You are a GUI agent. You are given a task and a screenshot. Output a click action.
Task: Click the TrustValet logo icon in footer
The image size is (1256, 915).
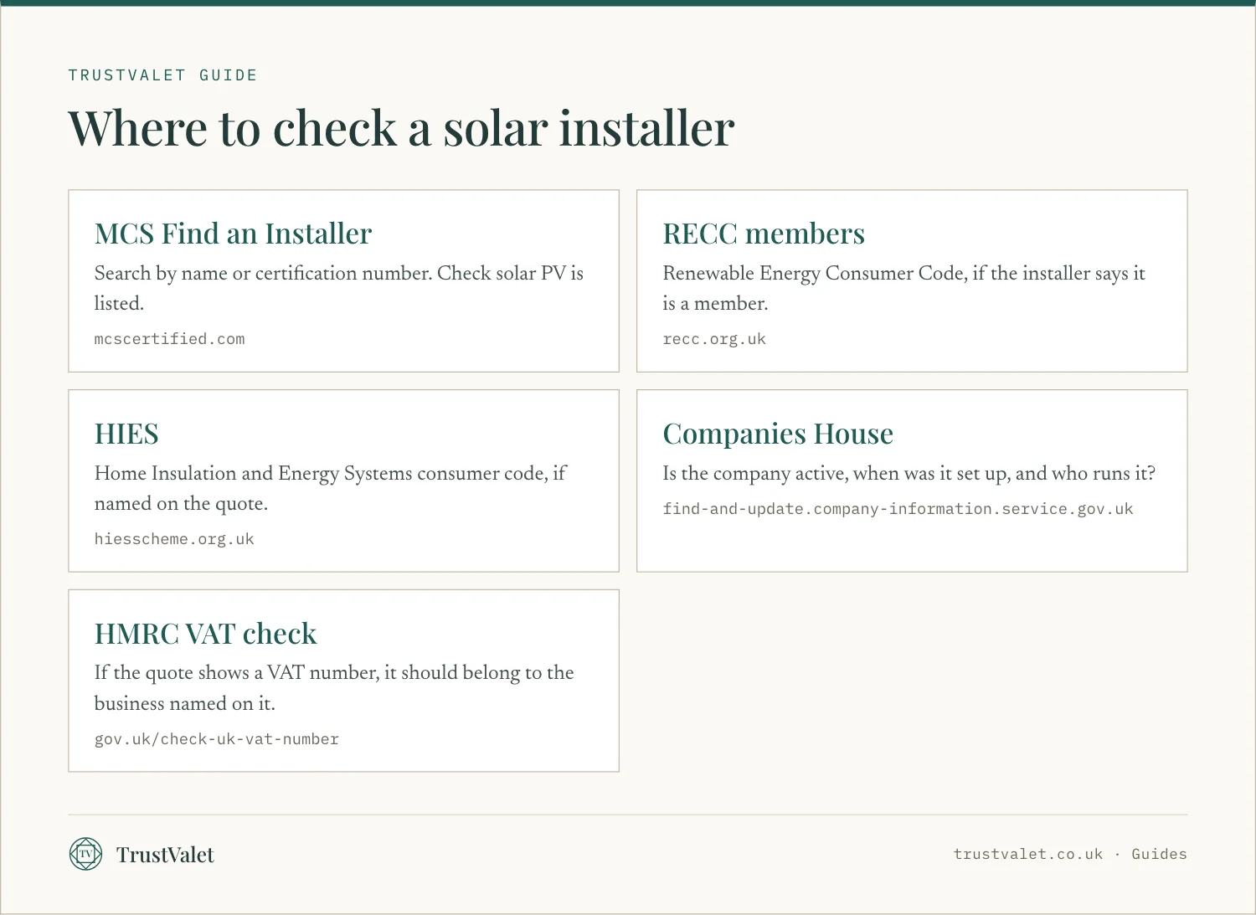pyautogui.click(x=85, y=854)
